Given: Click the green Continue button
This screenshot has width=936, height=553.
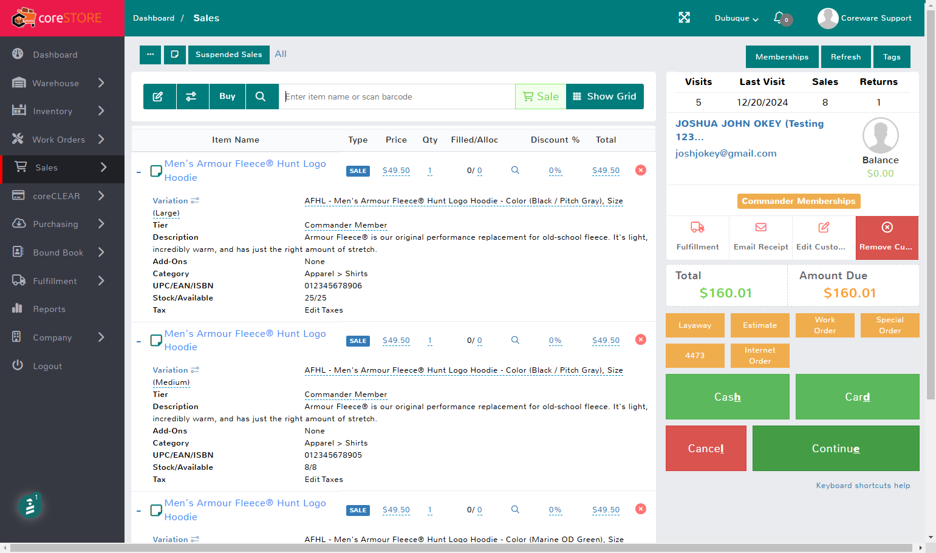Looking at the screenshot, I should [x=836, y=448].
